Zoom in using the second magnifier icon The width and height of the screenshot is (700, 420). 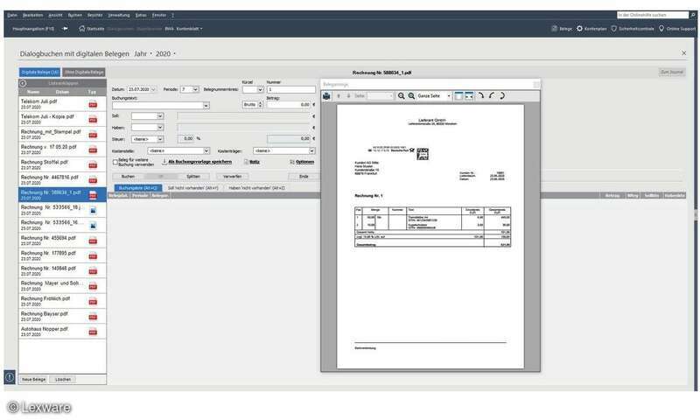click(411, 95)
